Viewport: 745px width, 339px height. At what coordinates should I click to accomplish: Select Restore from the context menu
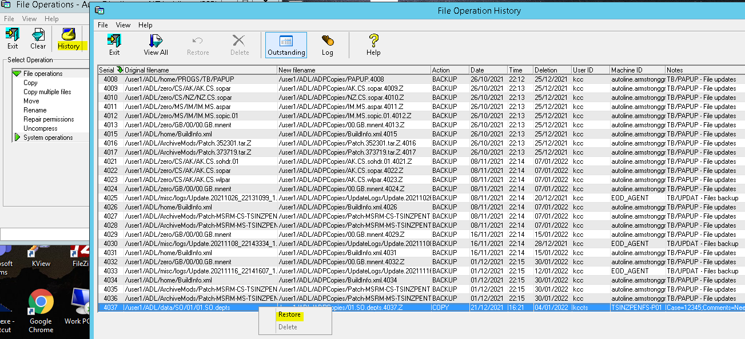289,315
